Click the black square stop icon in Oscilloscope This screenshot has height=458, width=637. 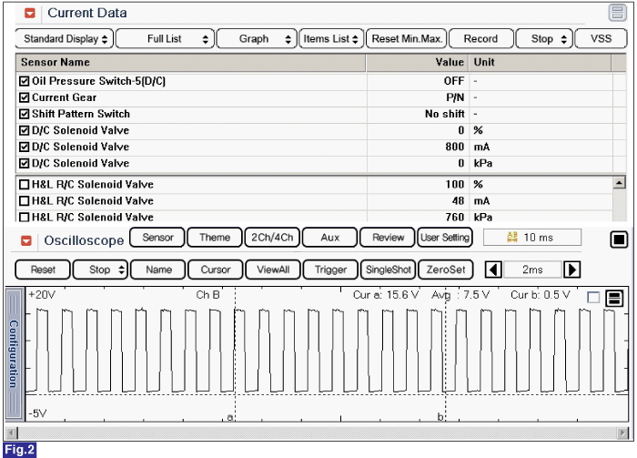point(619,239)
